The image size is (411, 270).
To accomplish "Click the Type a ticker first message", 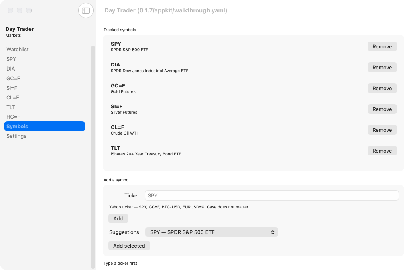I will coord(120,264).
